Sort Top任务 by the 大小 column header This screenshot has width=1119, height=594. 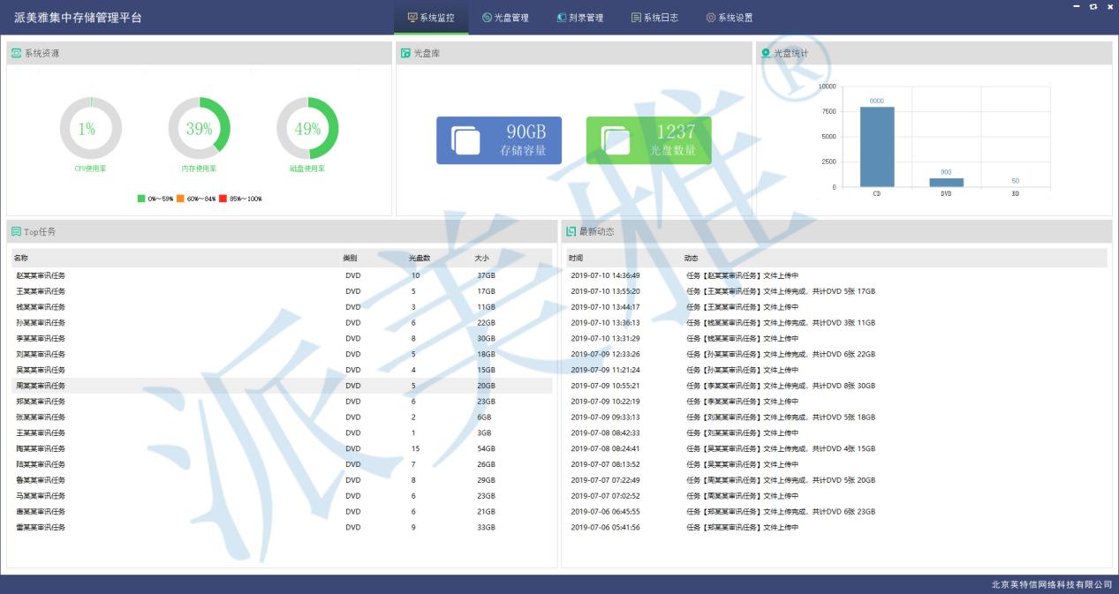coord(482,258)
